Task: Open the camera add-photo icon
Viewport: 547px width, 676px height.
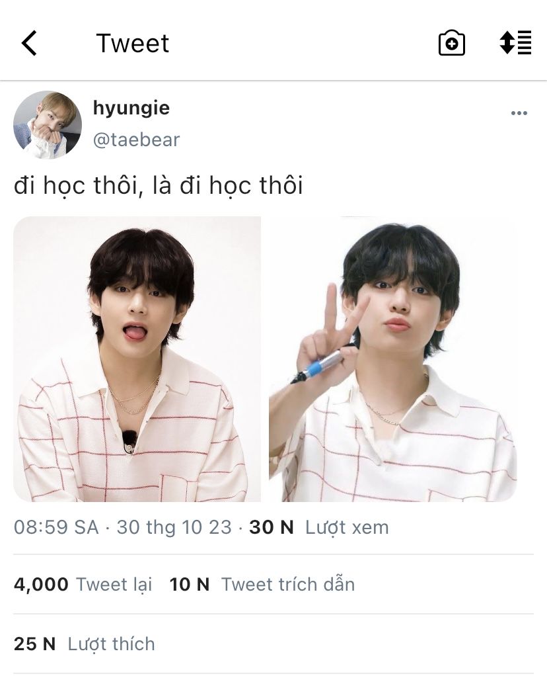Action: pos(451,43)
